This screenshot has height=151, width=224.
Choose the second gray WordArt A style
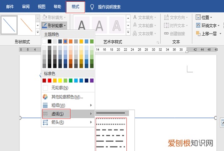pos(99,25)
